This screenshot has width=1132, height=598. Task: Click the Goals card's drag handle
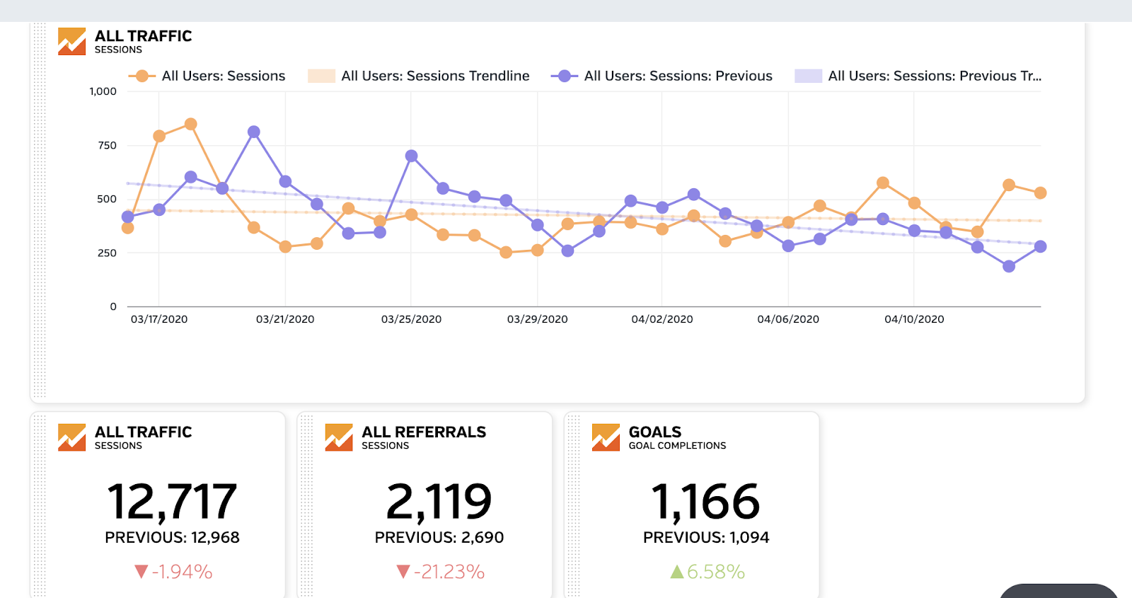point(573,506)
